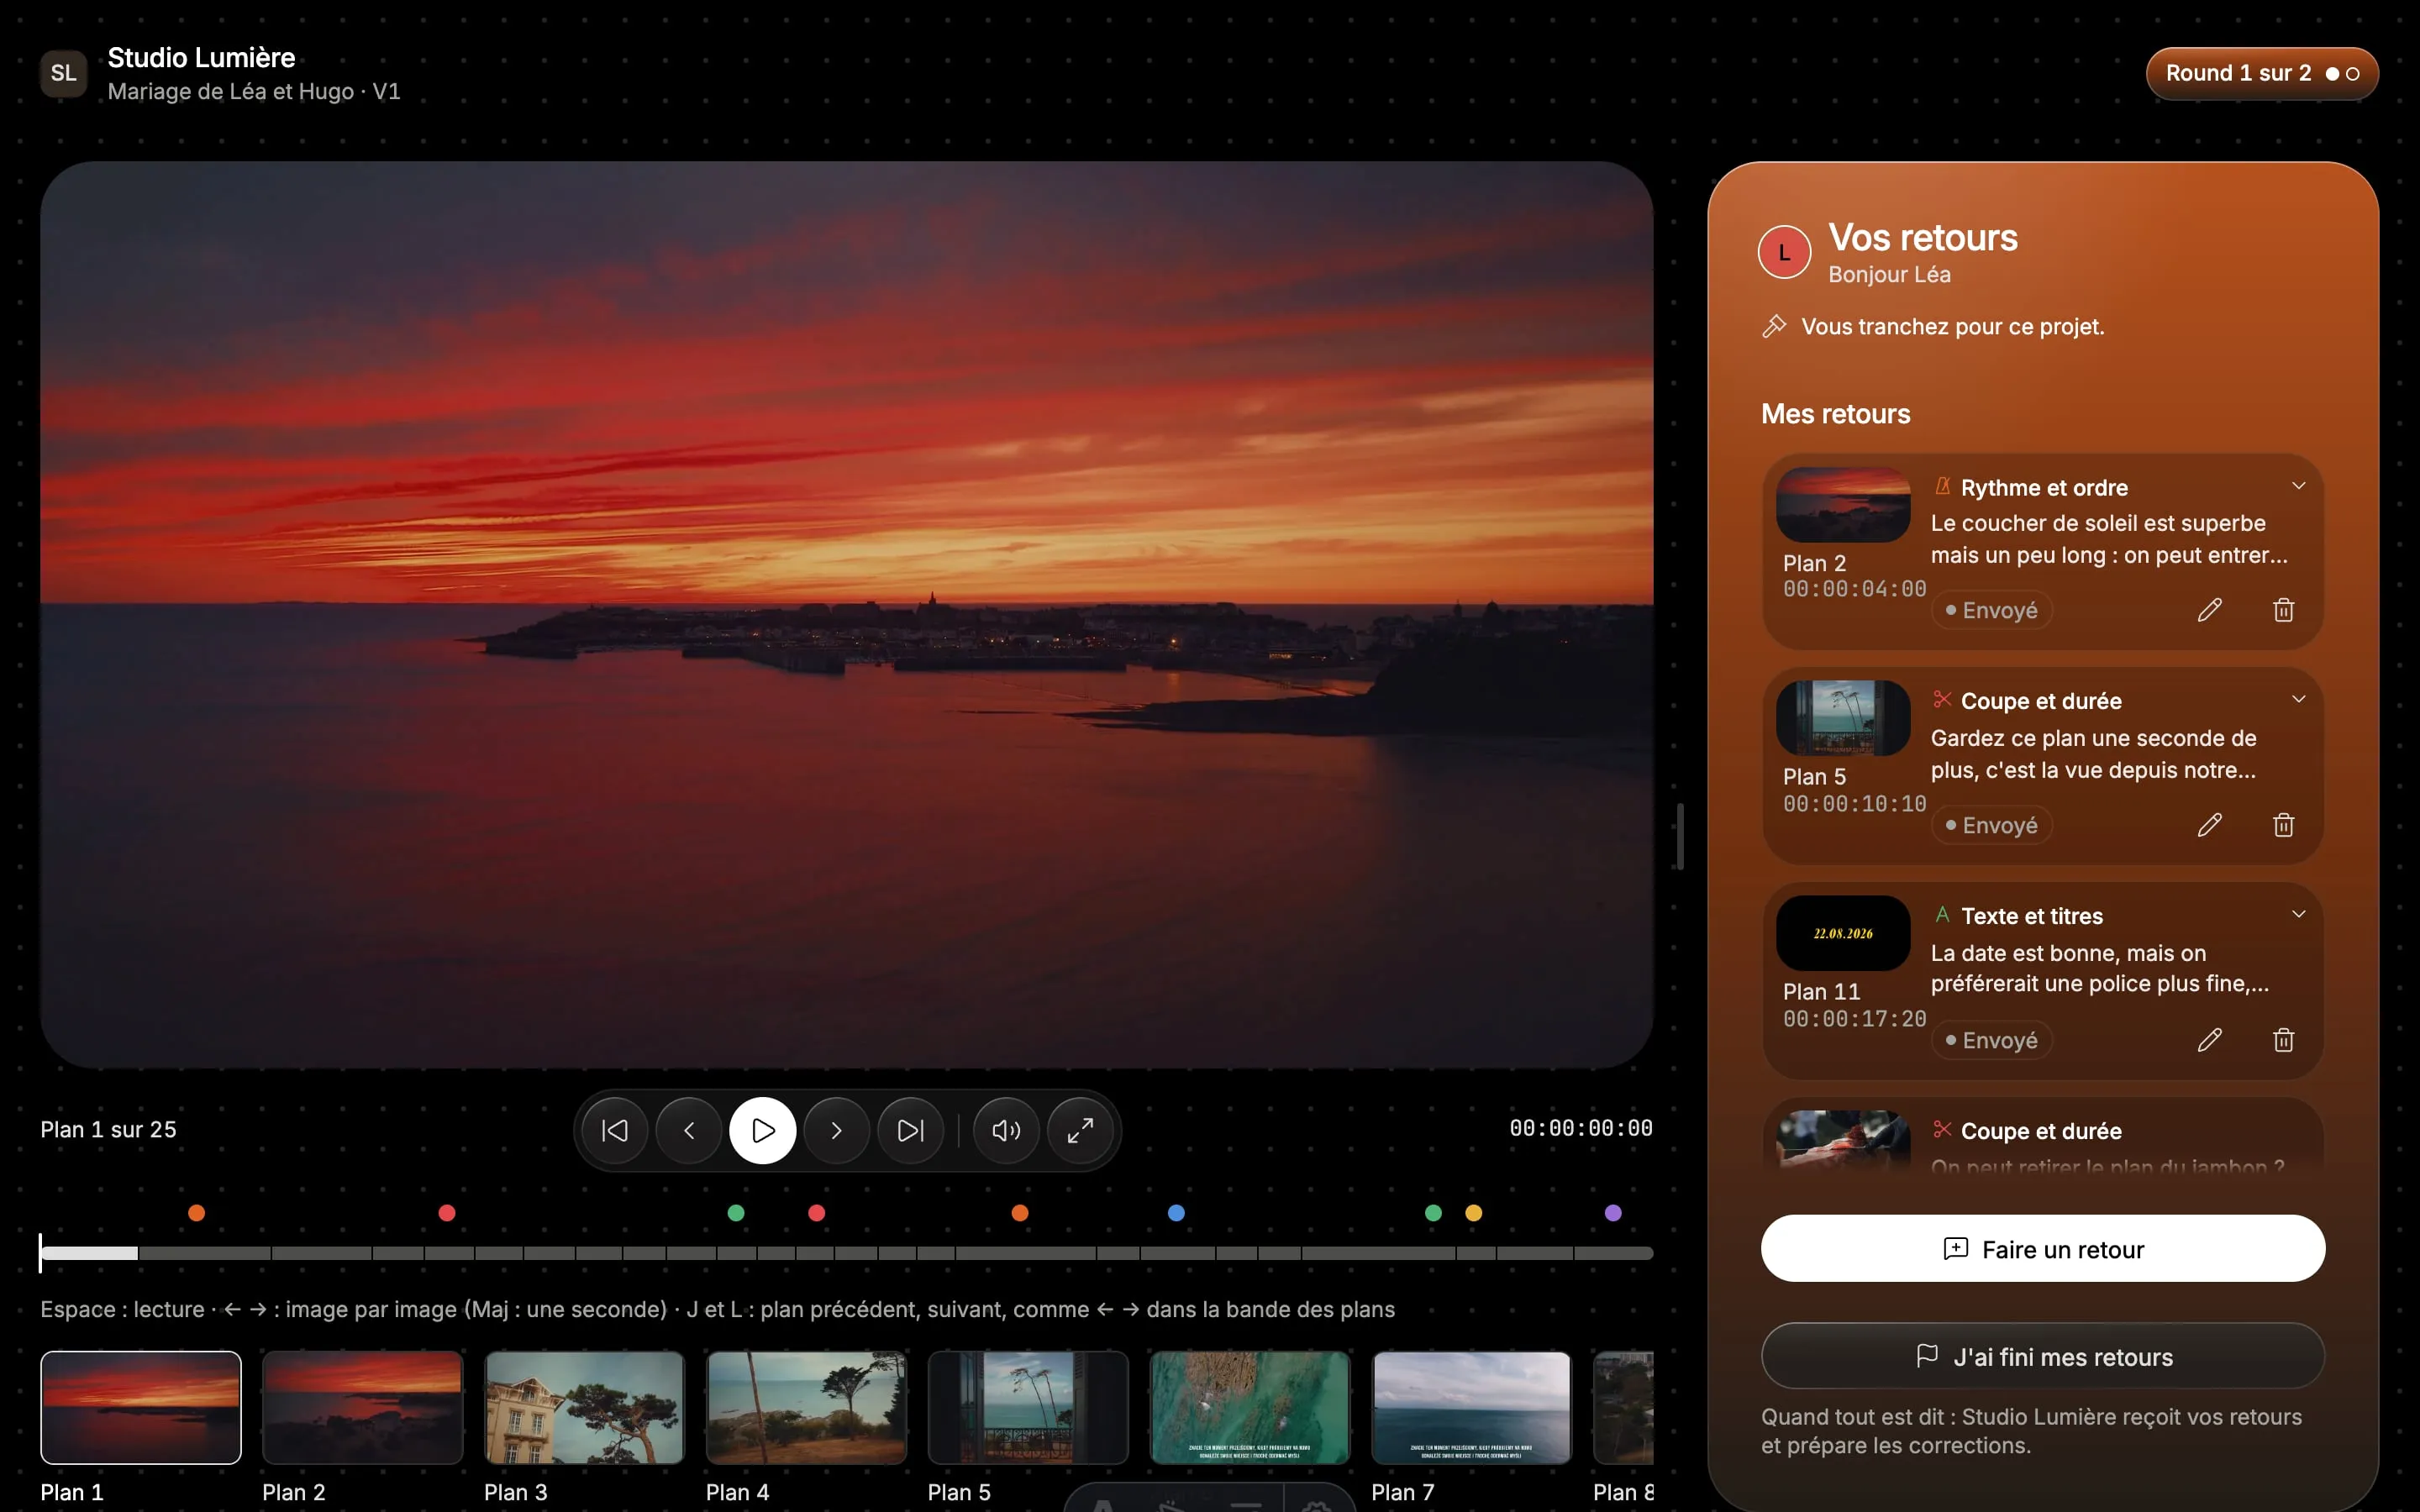Click the first orange timeline marker
The width and height of the screenshot is (2420, 1512).
pyautogui.click(x=197, y=1213)
